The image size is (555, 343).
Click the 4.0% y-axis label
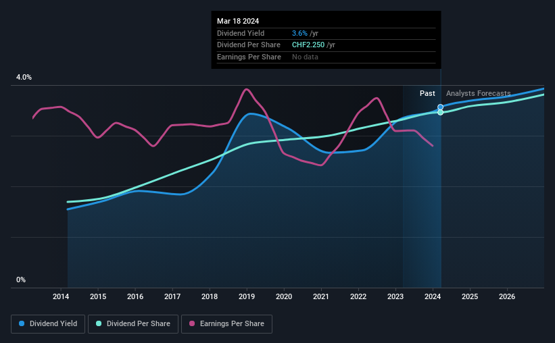(x=24, y=78)
